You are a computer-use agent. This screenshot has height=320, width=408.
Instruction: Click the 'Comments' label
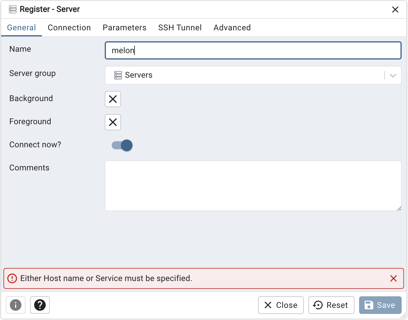coord(29,168)
